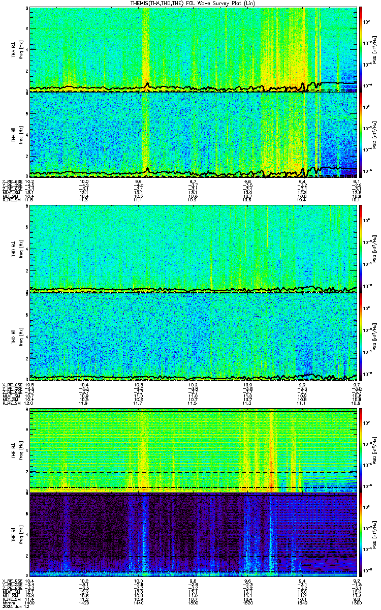Click the 'THA B∥ freq [Hz]' y-axis label
This screenshot has width=381, height=610.
[16, 135]
